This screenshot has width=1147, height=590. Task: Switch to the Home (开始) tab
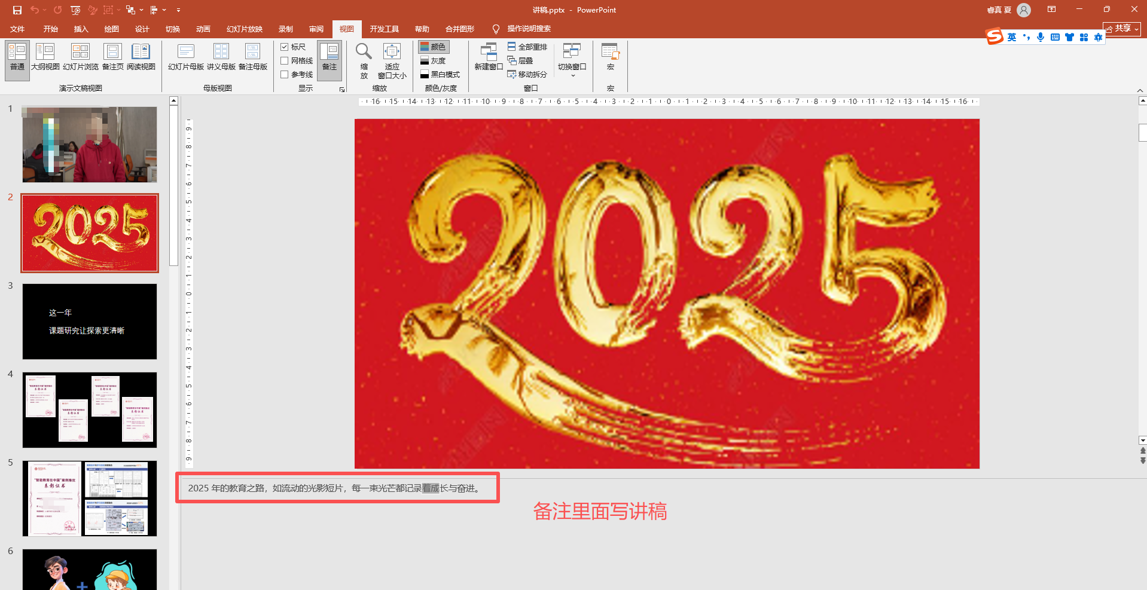[x=51, y=29]
